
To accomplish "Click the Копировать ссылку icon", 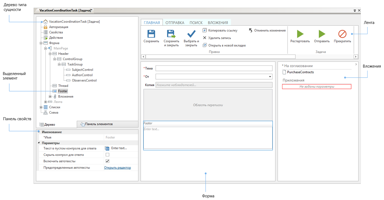I will (x=205, y=30).
